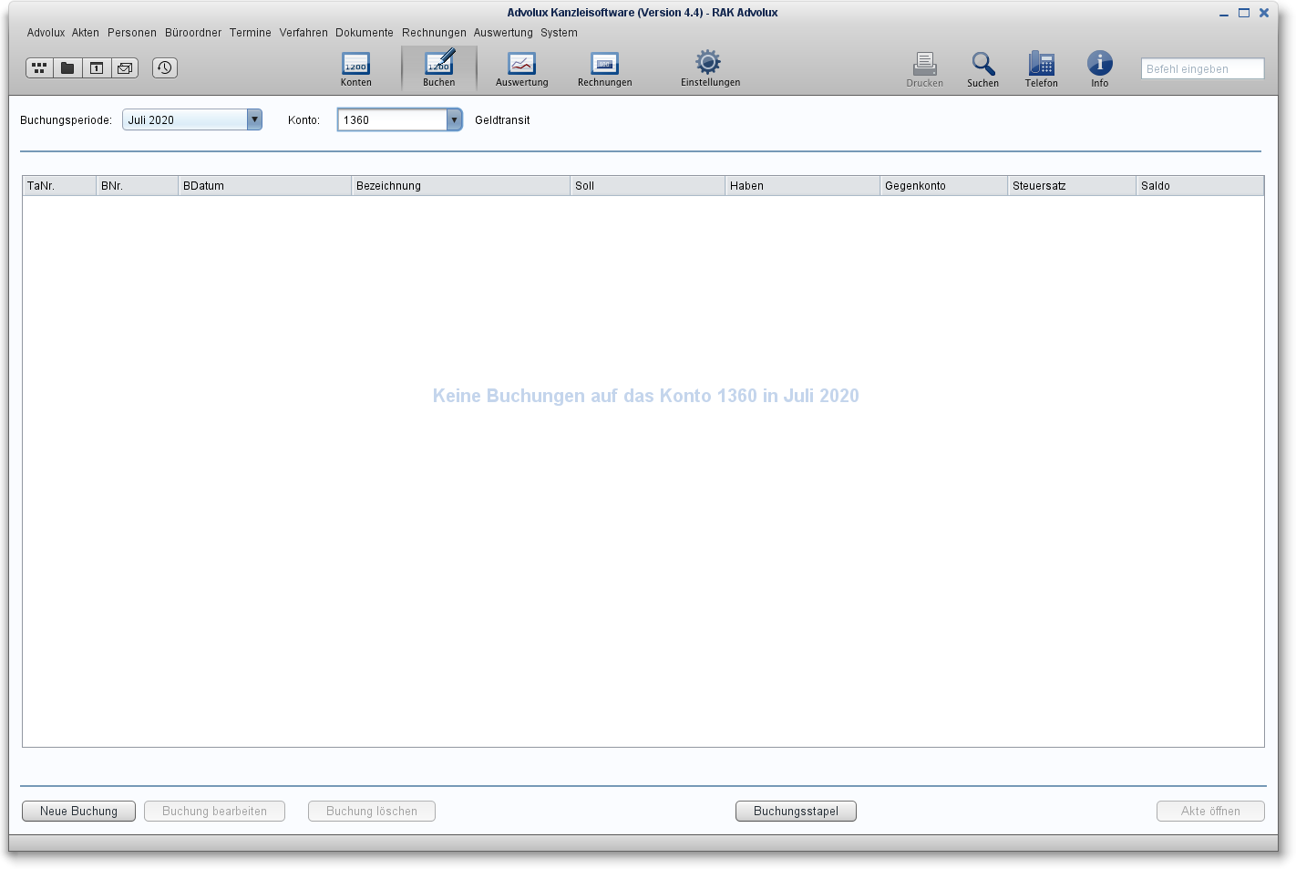This screenshot has width=1296, height=869.
Task: Click the Akte öffnen button
Action: 1210,811
